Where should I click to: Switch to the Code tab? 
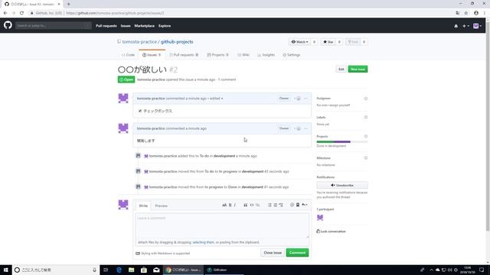point(128,55)
